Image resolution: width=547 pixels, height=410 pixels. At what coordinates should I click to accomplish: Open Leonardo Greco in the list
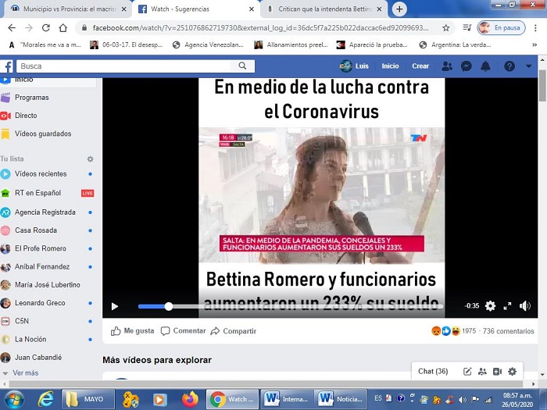pyautogui.click(x=40, y=303)
